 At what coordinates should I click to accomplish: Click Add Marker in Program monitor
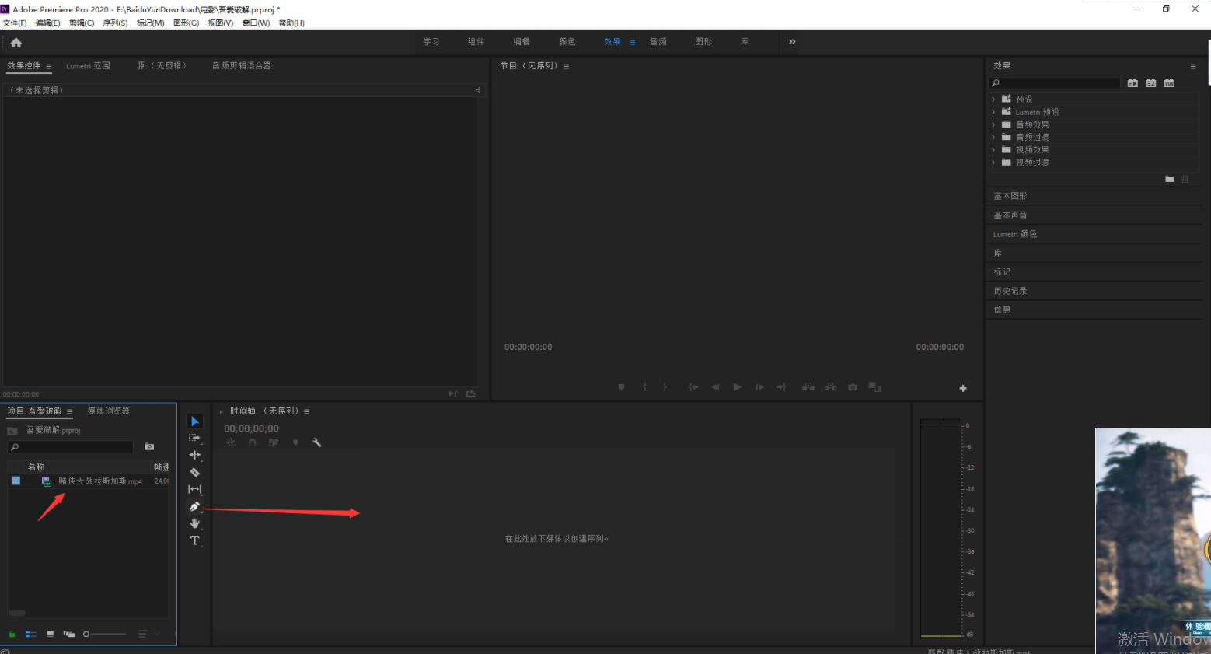coord(621,387)
